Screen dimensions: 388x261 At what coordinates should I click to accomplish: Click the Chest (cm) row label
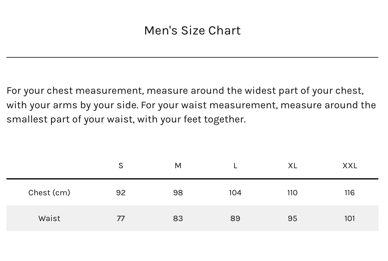pos(49,193)
